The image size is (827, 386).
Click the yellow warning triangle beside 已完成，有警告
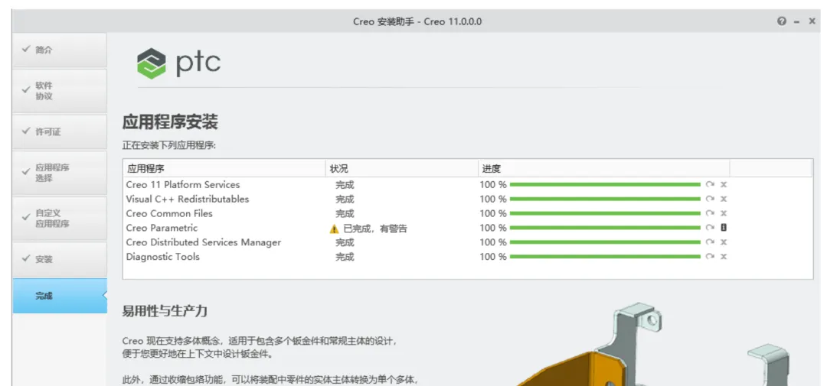point(334,229)
